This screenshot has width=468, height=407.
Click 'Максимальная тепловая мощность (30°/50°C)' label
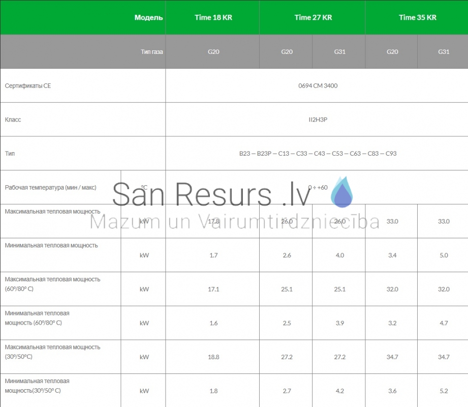[x=52, y=352]
